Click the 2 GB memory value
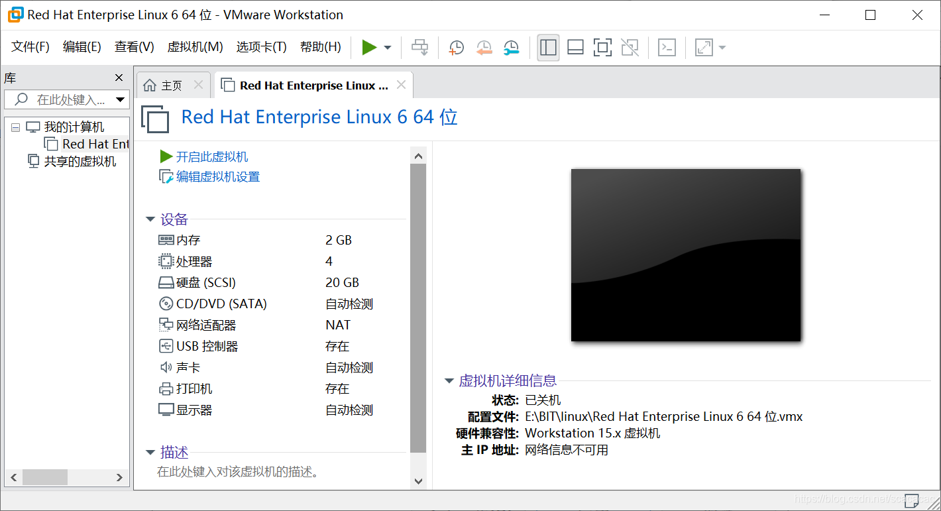The height and width of the screenshot is (511, 941). 339,240
